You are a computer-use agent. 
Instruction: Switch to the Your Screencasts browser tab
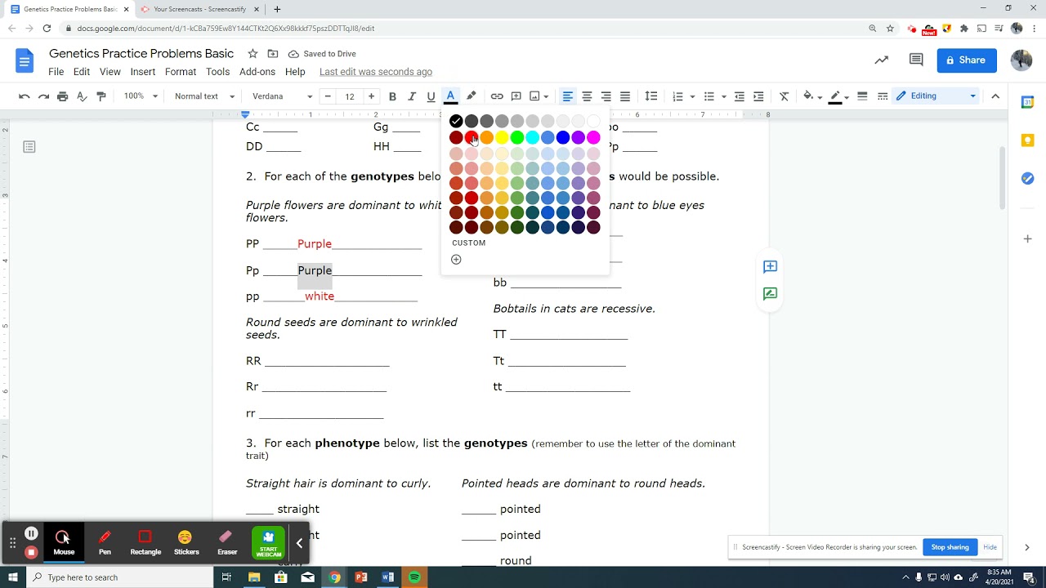point(200,9)
